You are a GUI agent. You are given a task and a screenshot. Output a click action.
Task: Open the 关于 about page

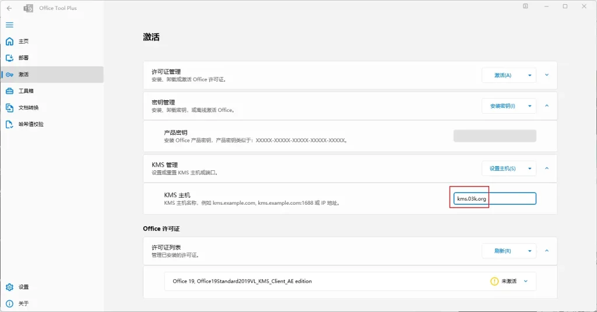[52, 304]
